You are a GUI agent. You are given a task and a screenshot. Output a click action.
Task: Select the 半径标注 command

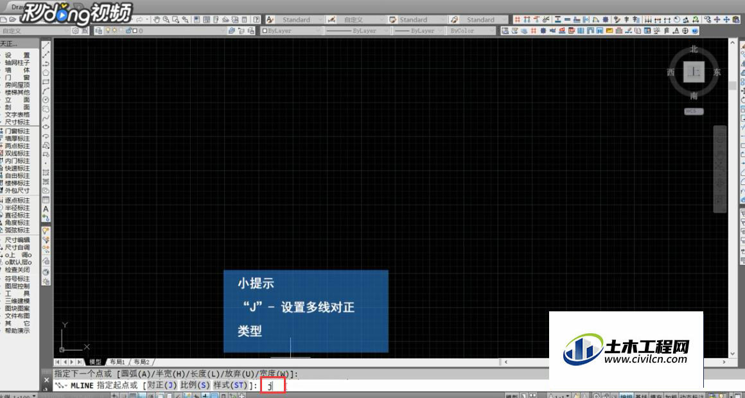tap(17, 208)
